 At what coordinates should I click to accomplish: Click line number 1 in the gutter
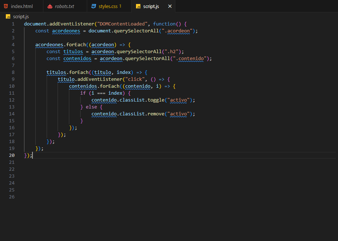pos(13,24)
